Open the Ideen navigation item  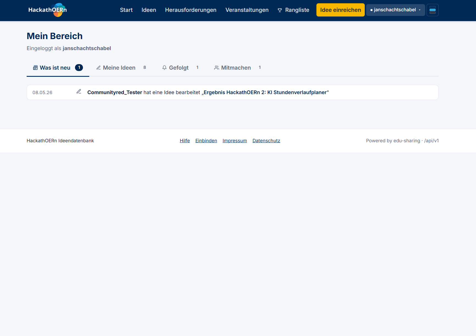(149, 10)
